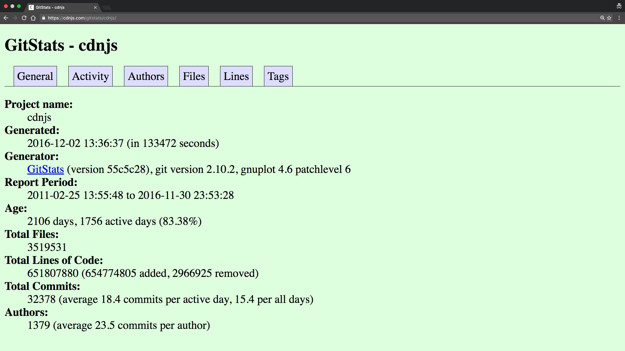625x351 pixels.
Task: Bookmark this page with the star
Action: [609, 18]
